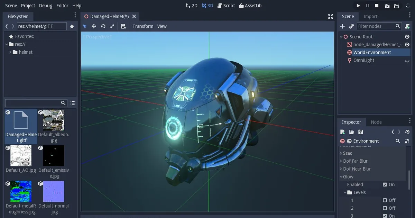
Task: Go to previous FileSystem directory
Action: [x=7, y=26]
